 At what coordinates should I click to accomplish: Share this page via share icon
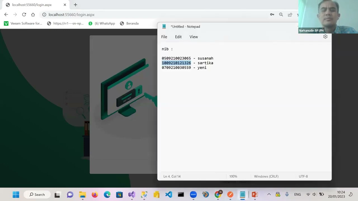click(290, 15)
